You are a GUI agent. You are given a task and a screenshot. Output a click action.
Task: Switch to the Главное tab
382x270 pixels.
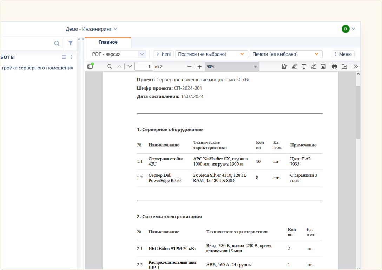(x=108, y=42)
